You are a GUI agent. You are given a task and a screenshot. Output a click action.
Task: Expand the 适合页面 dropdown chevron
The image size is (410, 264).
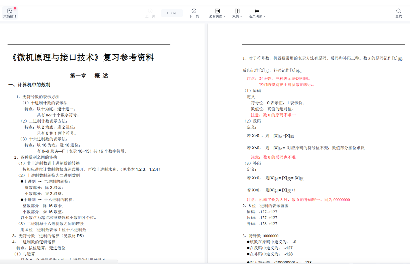(x=224, y=16)
